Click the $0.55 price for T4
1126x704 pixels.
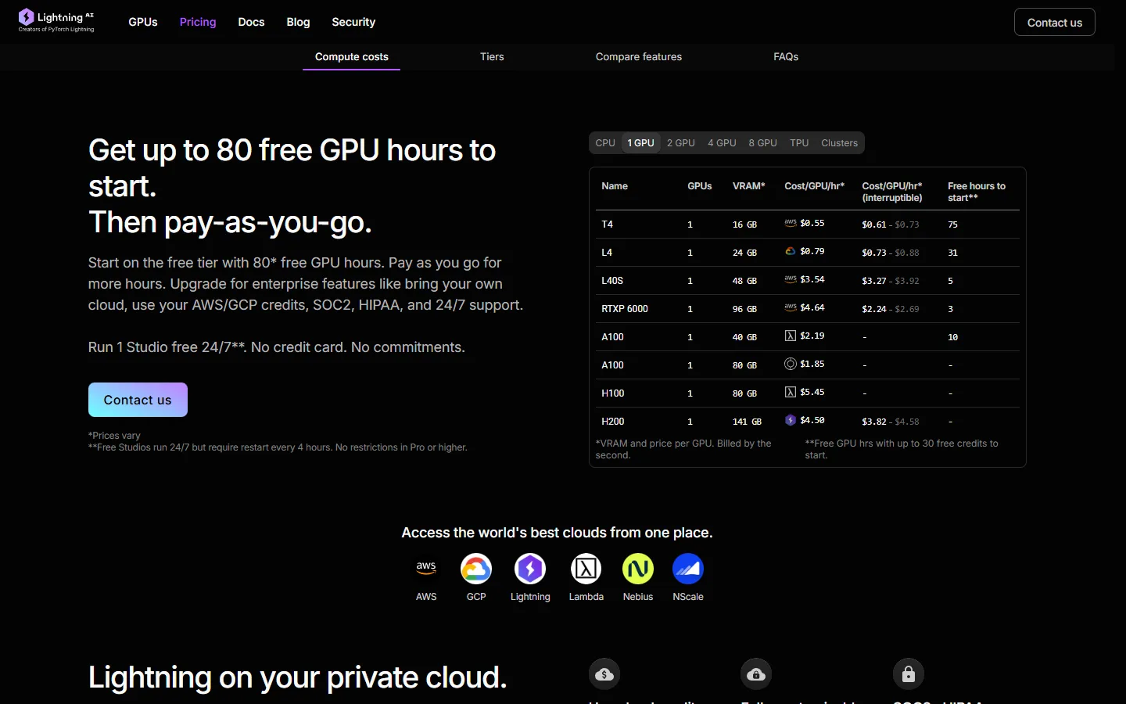pos(812,223)
